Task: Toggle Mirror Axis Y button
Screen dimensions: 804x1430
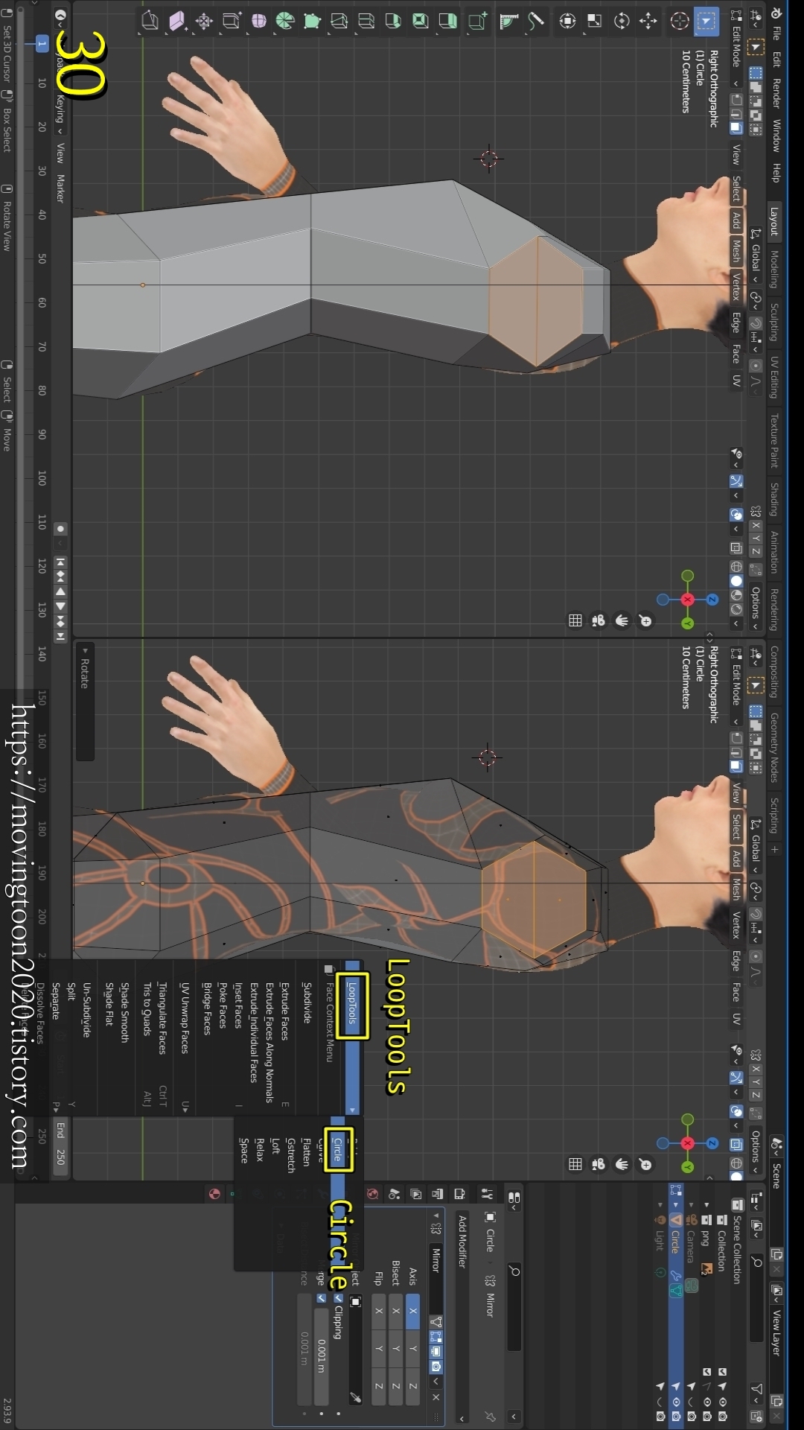Action: (x=413, y=1349)
